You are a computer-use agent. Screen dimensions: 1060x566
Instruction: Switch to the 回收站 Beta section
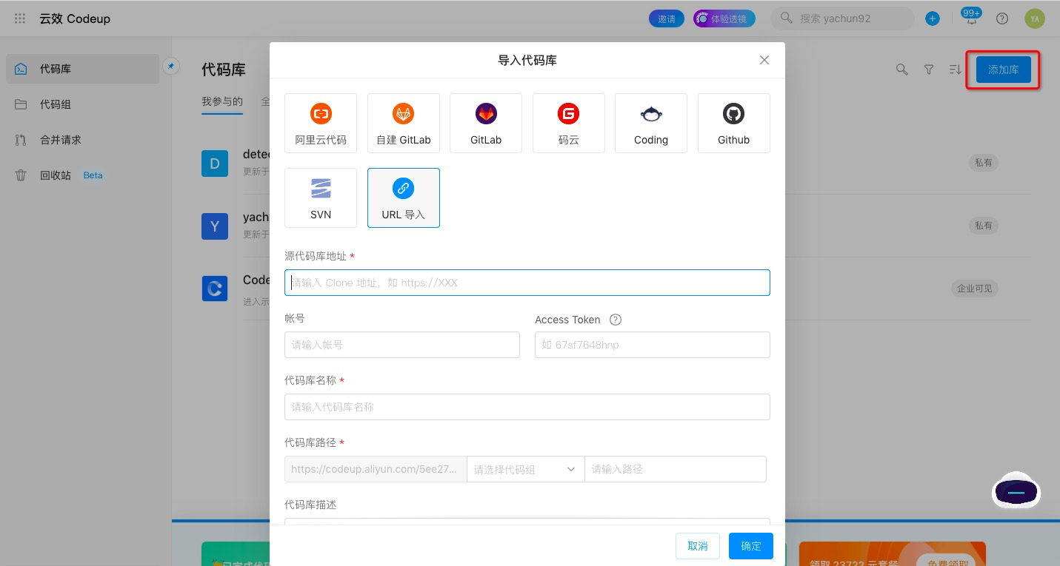pos(63,175)
